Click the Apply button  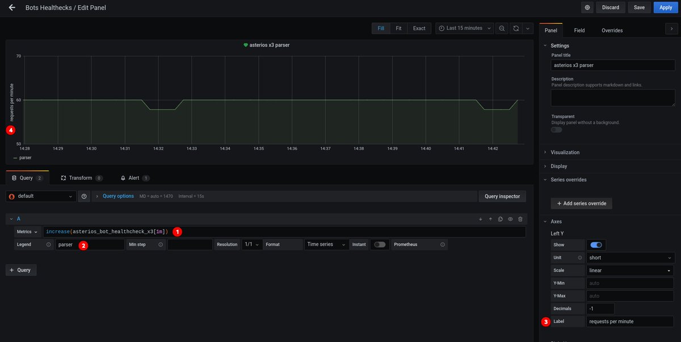666,7
